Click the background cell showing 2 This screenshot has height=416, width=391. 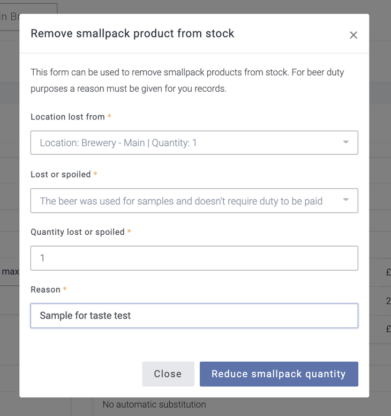pyautogui.click(x=388, y=301)
